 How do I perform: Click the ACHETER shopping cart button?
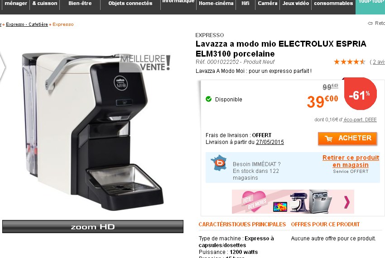coord(347,139)
